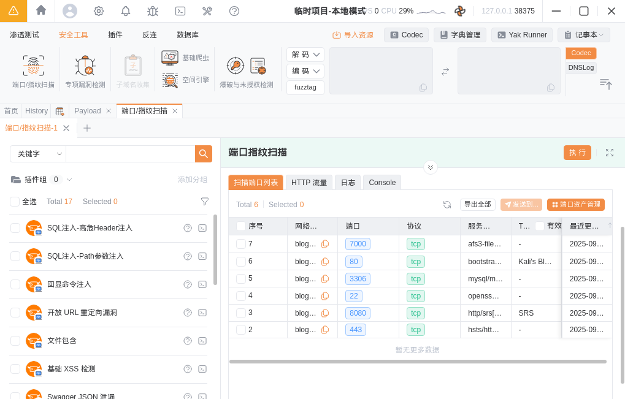Open the settings gear icon
The width and height of the screenshot is (625, 399).
pos(99,11)
